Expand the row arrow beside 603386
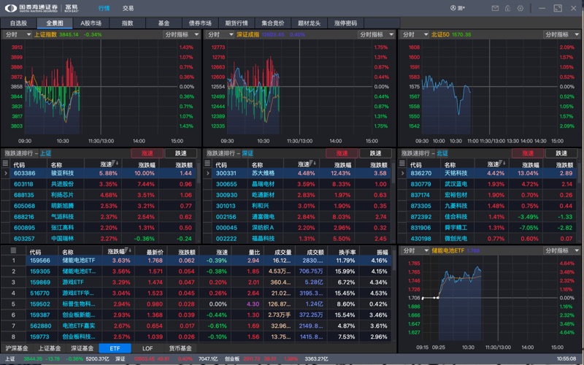The height and width of the screenshot is (365, 584). 6,174
